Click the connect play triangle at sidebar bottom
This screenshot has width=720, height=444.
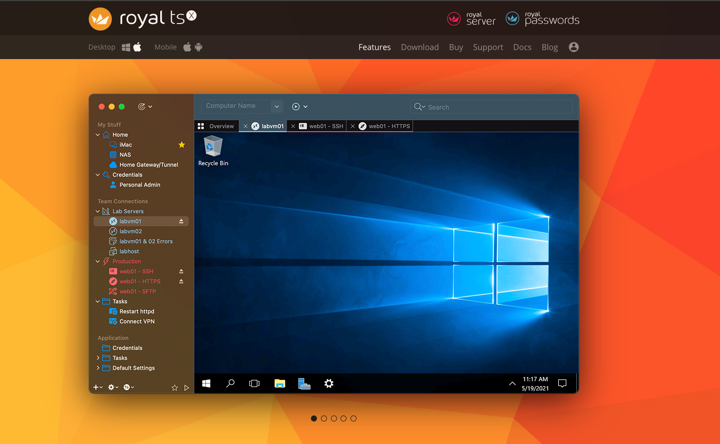point(186,388)
